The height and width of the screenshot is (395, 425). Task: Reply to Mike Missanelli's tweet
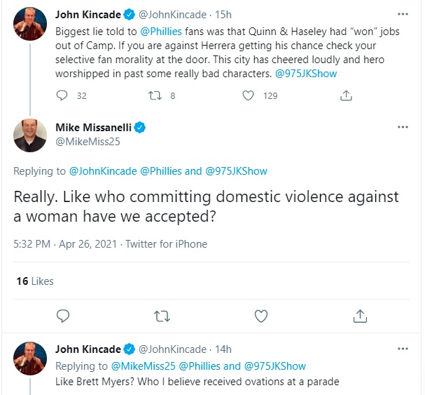click(62, 316)
